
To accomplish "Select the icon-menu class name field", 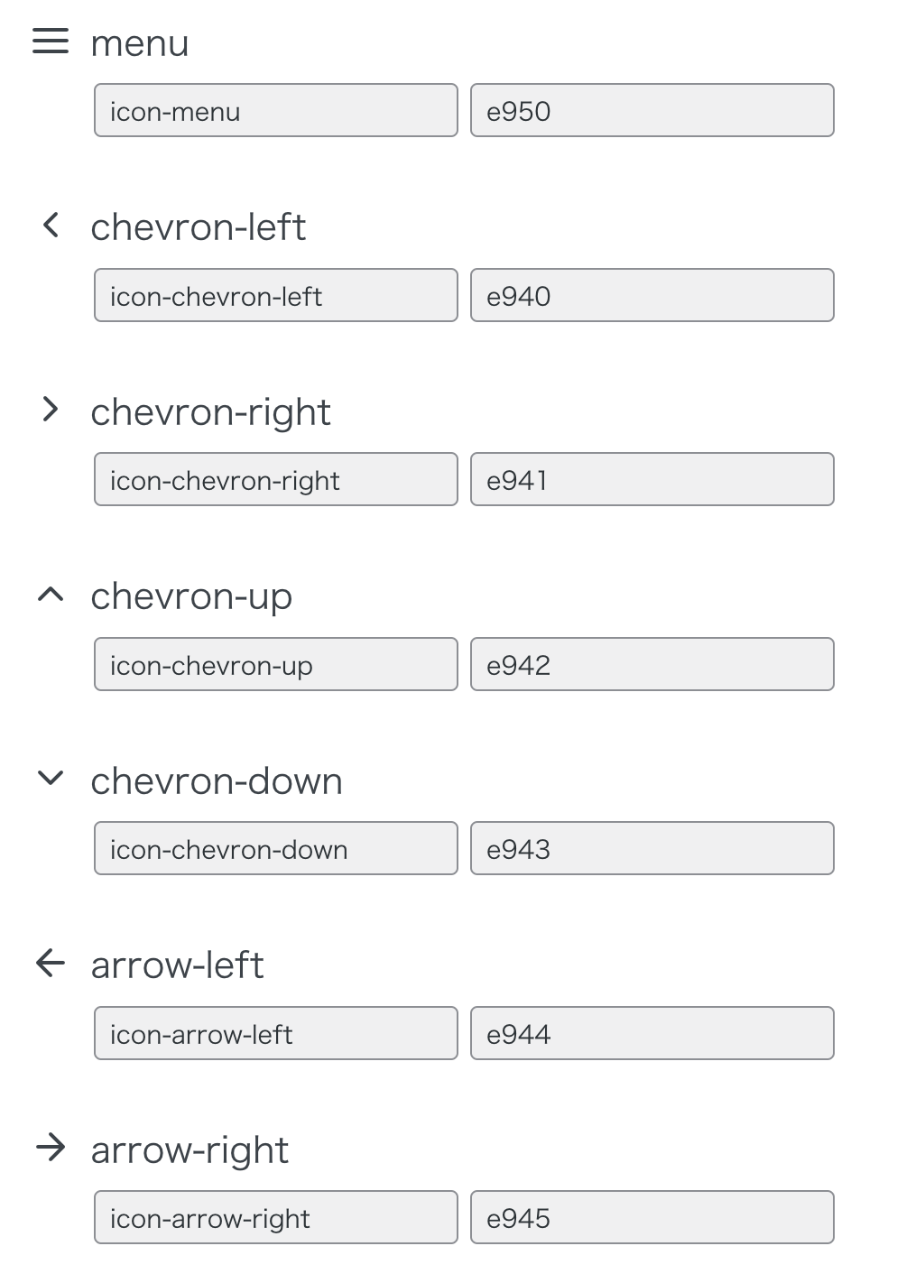I will [x=276, y=111].
